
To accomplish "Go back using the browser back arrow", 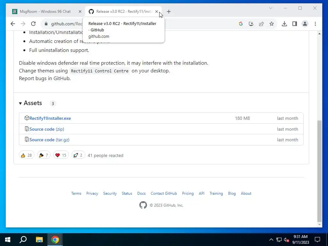I will 13,24.
